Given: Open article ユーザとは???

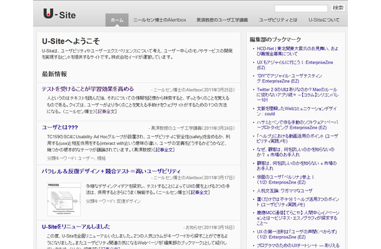Looking at the screenshot, I should (60, 128).
